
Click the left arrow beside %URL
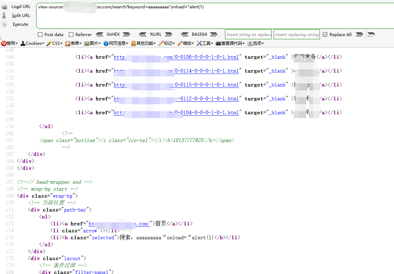143,34
